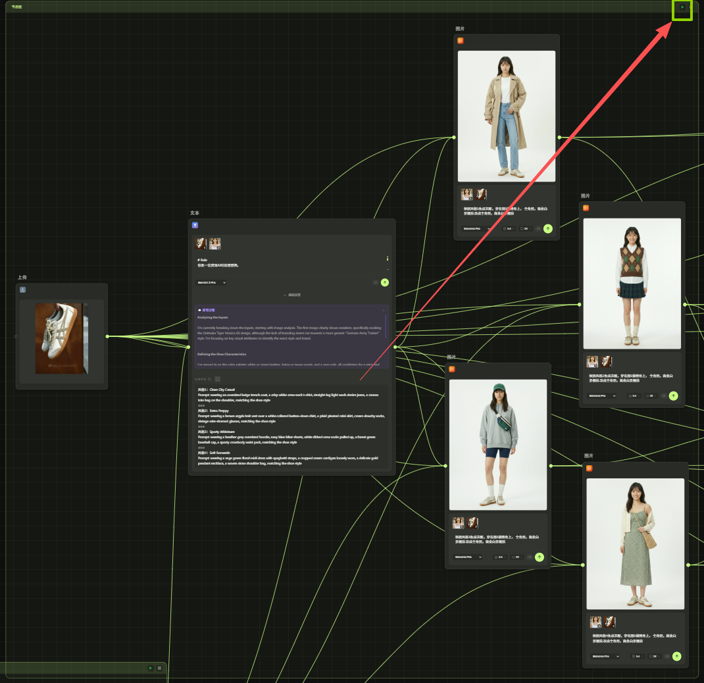Expand the 高级设置 advanced settings section
This screenshot has height=683, width=704.
coord(292,295)
